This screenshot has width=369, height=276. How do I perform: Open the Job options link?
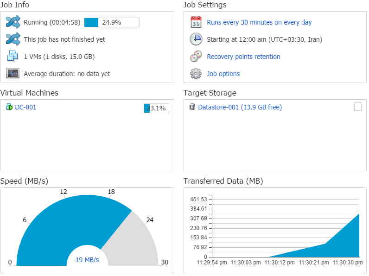pos(223,74)
